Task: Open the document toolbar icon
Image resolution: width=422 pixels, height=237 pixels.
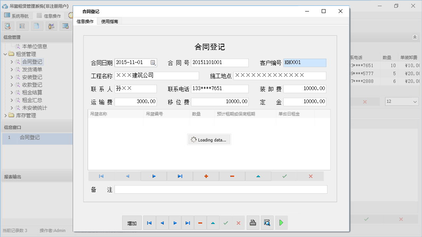Action: [x=37, y=26]
